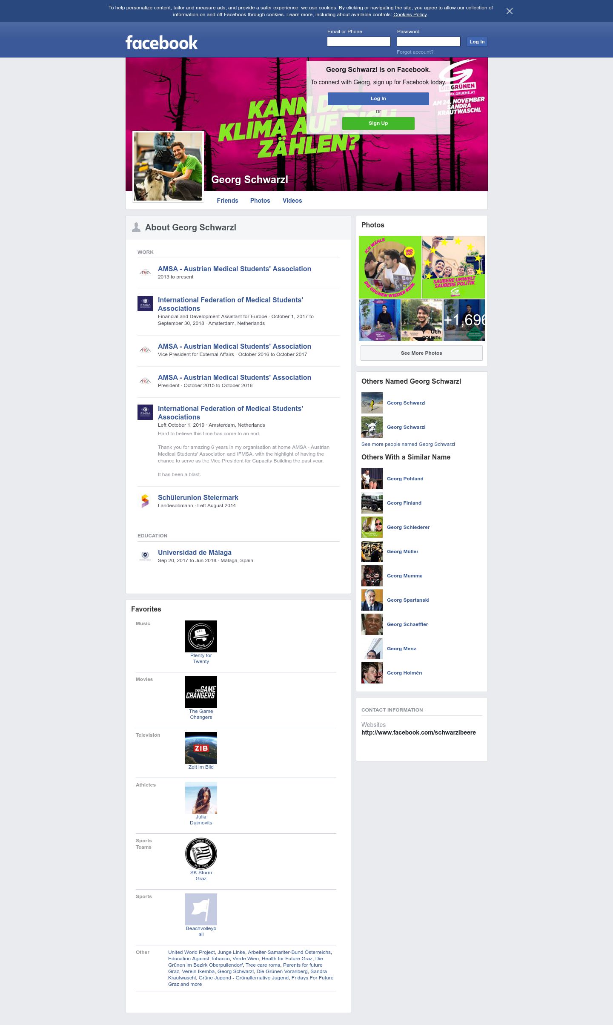The image size is (613, 1025).
Task: Switch to the Photos tab
Action: (260, 201)
